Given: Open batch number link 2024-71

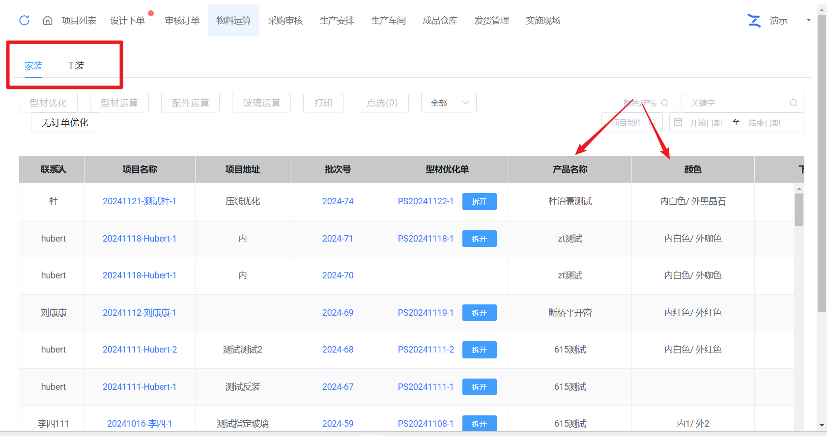Looking at the screenshot, I should tap(338, 239).
